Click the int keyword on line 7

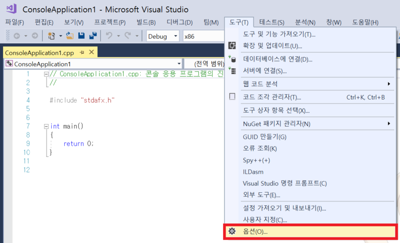[x=55, y=126]
